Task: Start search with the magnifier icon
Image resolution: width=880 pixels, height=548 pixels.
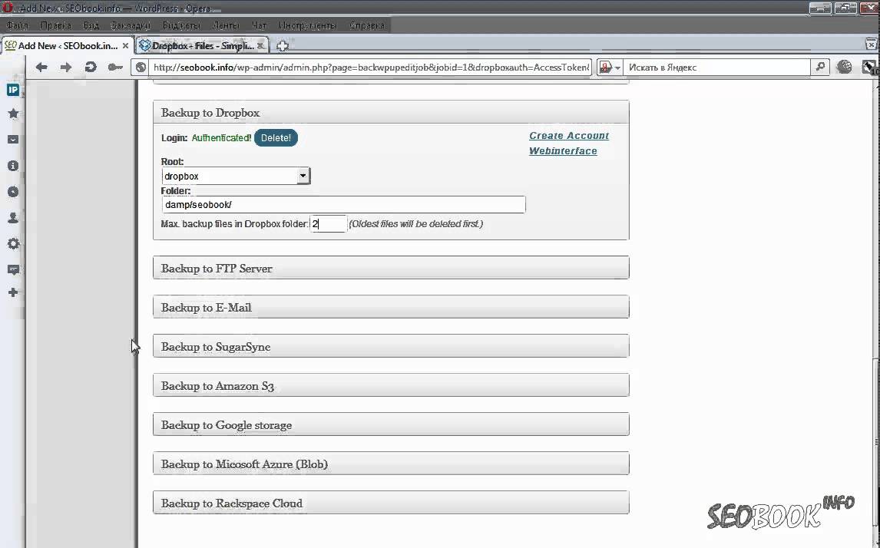Action: [x=820, y=68]
